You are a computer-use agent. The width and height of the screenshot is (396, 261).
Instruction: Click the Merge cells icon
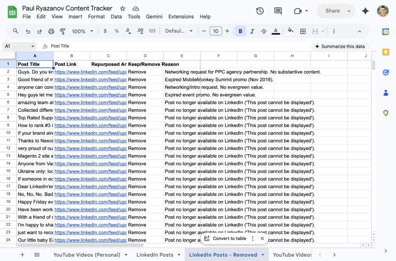[316, 31]
